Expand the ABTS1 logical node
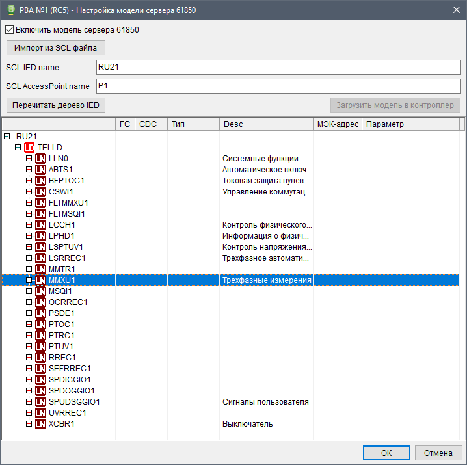The height and width of the screenshot is (465, 467). point(29,170)
